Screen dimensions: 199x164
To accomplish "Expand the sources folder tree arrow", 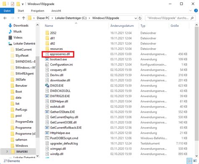I will (7, 151).
